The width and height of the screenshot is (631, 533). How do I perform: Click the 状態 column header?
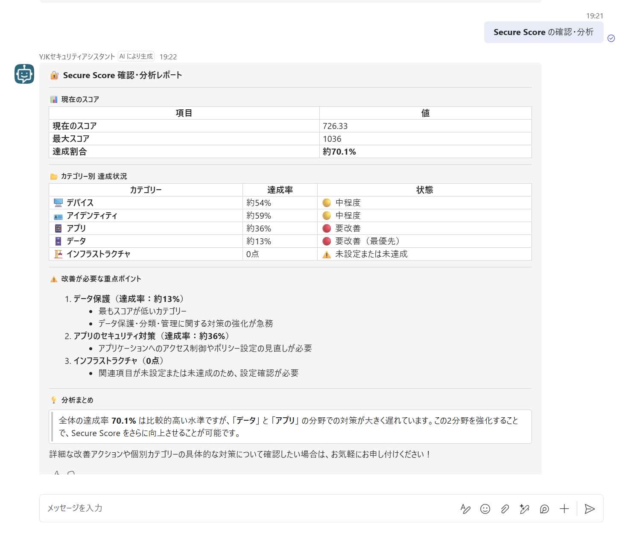[424, 190]
